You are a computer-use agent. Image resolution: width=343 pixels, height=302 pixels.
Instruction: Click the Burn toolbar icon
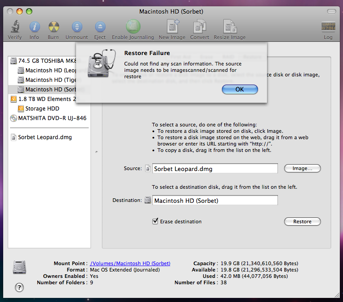click(54, 27)
